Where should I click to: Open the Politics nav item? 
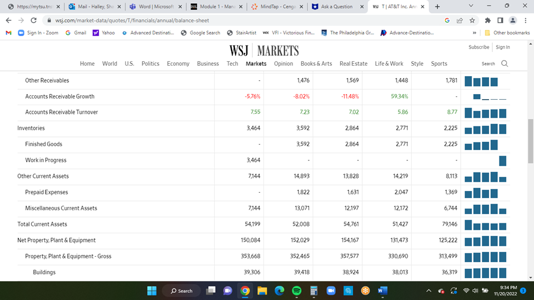pyautogui.click(x=150, y=64)
